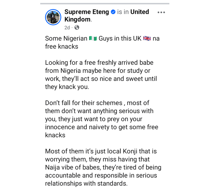Click the blue verified badge
The width and height of the screenshot is (209, 188).
pos(113,12)
